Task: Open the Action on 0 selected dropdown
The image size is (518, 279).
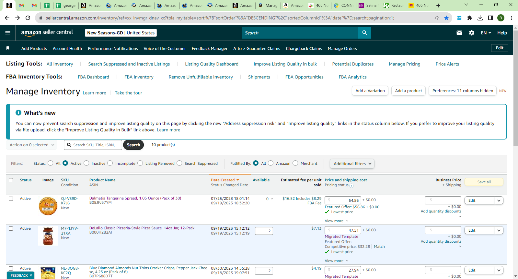Action: point(32,145)
